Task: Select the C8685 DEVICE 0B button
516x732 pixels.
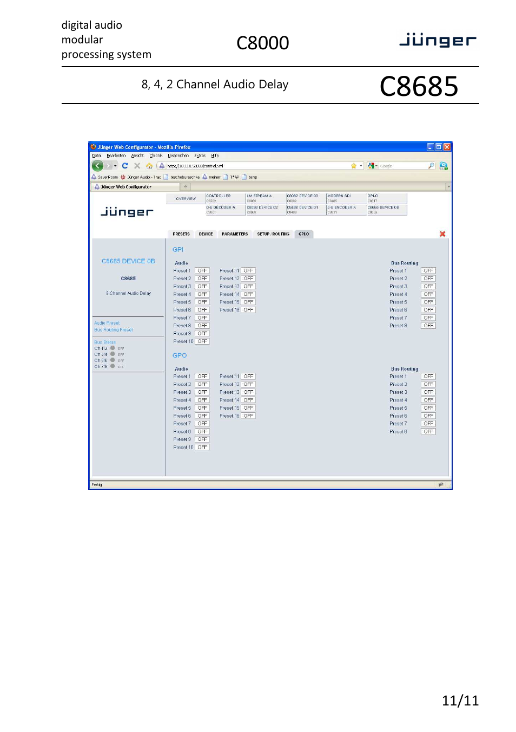Action: tap(387, 210)
